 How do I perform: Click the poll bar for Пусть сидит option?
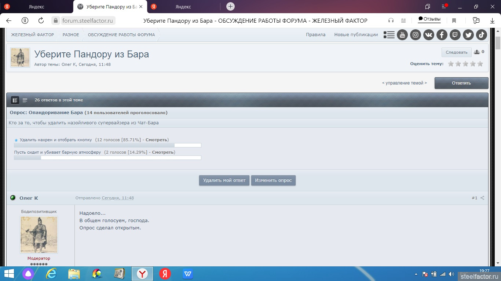(107, 158)
